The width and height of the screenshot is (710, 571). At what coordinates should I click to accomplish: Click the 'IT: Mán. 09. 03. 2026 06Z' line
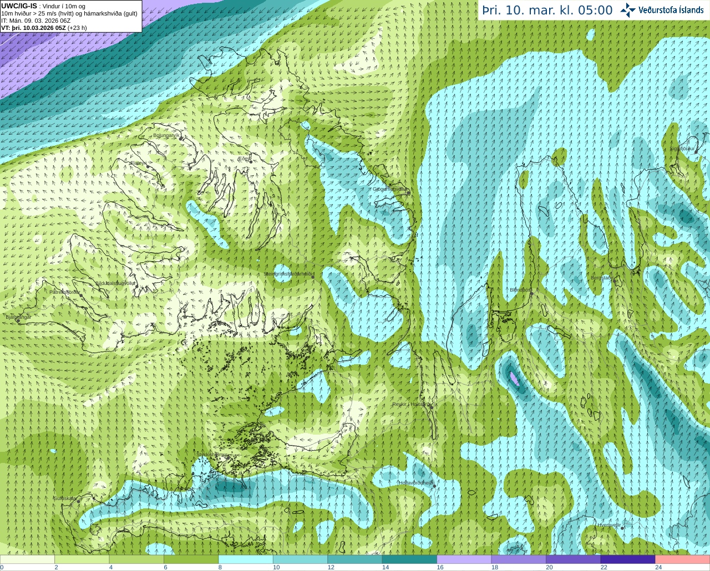(x=36, y=21)
